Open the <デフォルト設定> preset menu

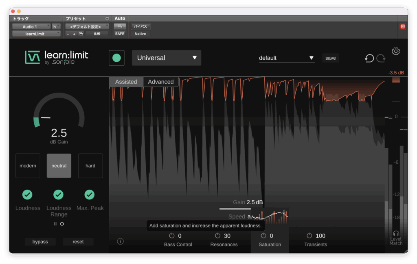click(x=87, y=26)
